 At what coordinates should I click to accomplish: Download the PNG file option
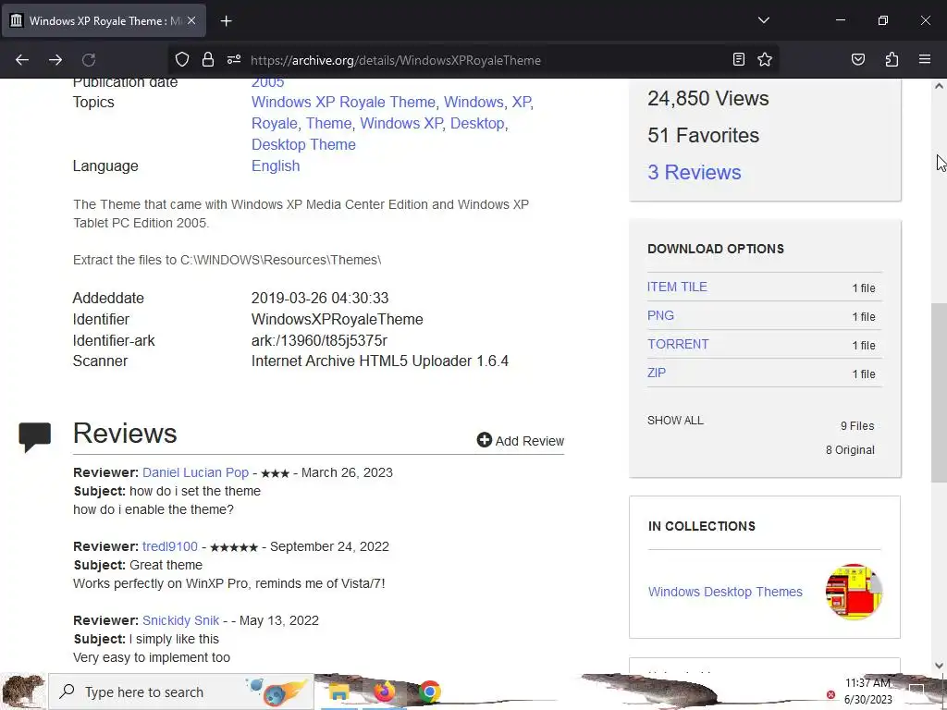click(x=660, y=315)
